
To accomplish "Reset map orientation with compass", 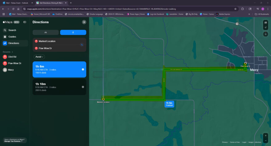I will point(266,34).
